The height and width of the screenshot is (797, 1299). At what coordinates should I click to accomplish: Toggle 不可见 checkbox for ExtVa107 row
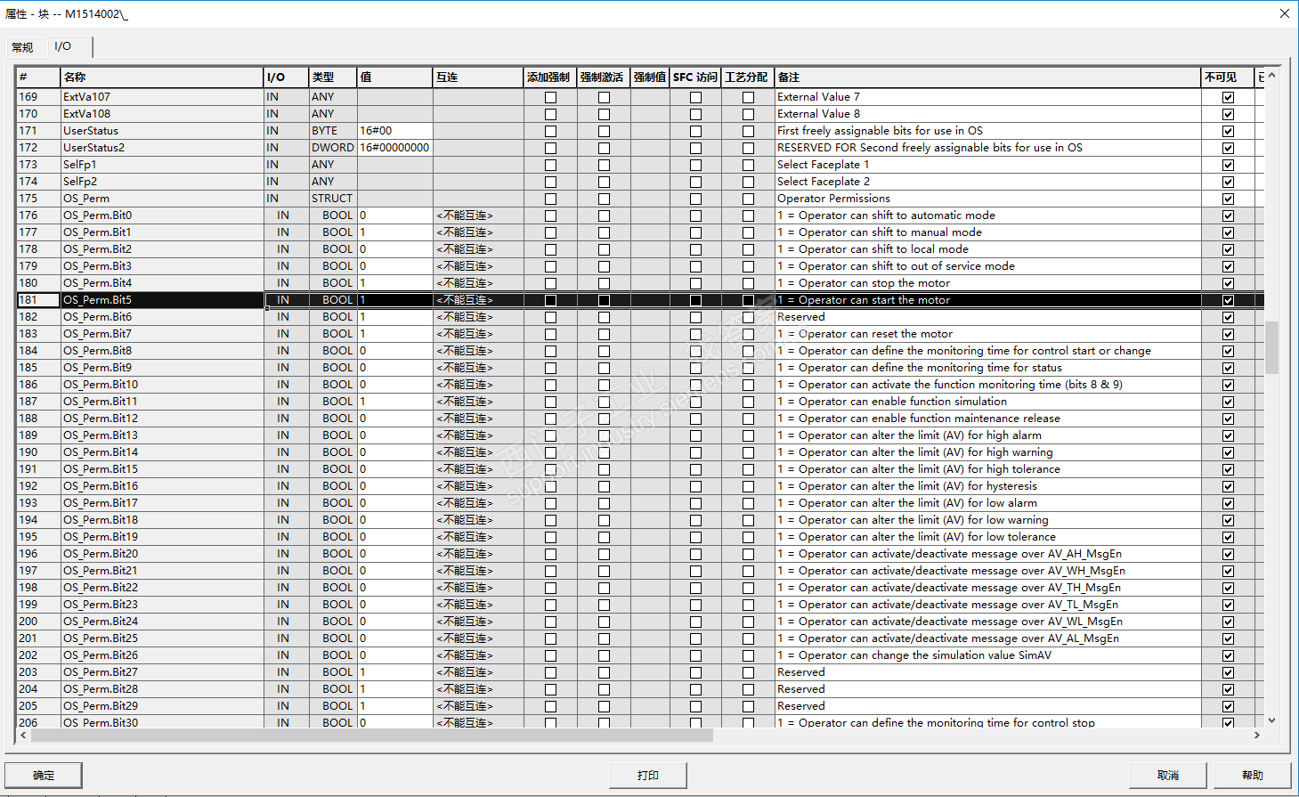[1228, 97]
